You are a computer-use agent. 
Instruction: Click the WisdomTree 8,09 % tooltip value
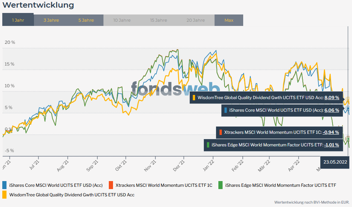pyautogui.click(x=331, y=98)
